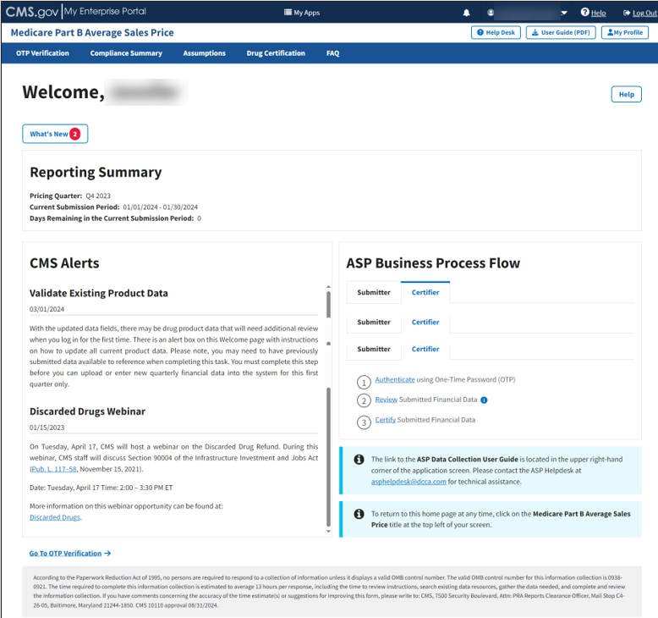
Task: Open the Assumptions menu item
Action: point(204,53)
